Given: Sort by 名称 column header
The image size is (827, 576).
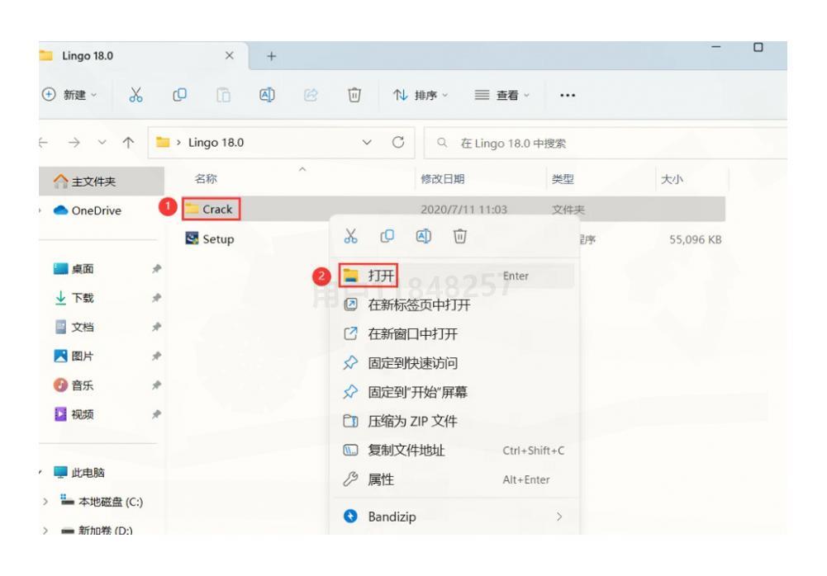Looking at the screenshot, I should pos(206,178).
